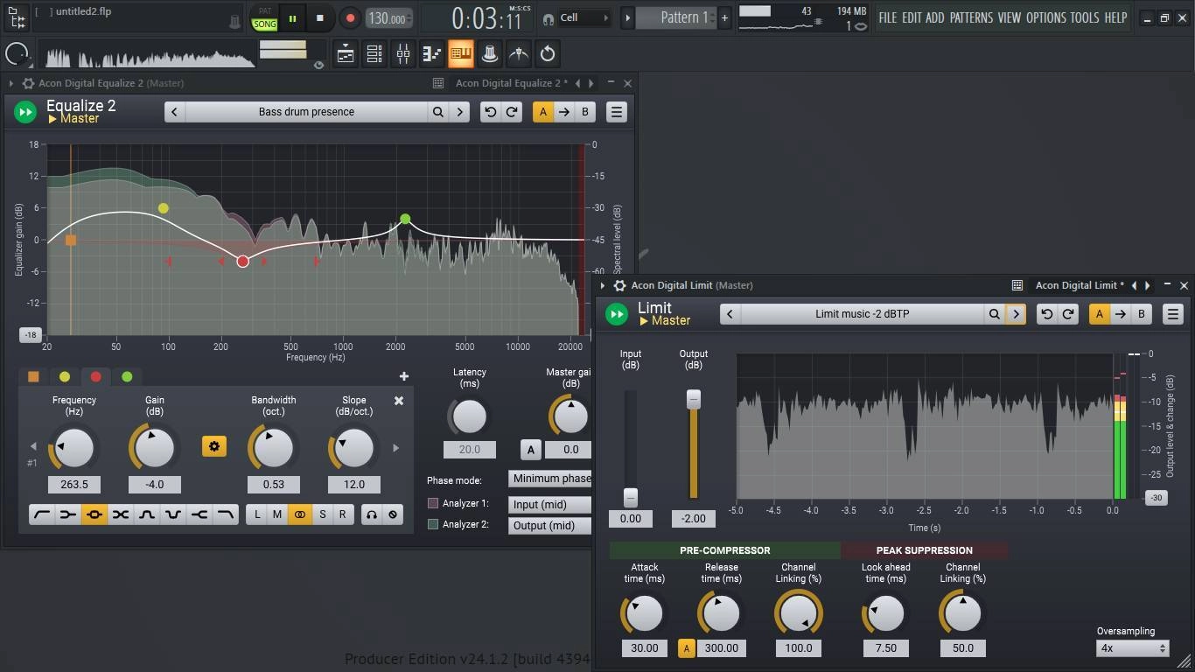Search Limit presets with magnifier
Viewport: 1195px width, 672px height.
[x=995, y=314]
